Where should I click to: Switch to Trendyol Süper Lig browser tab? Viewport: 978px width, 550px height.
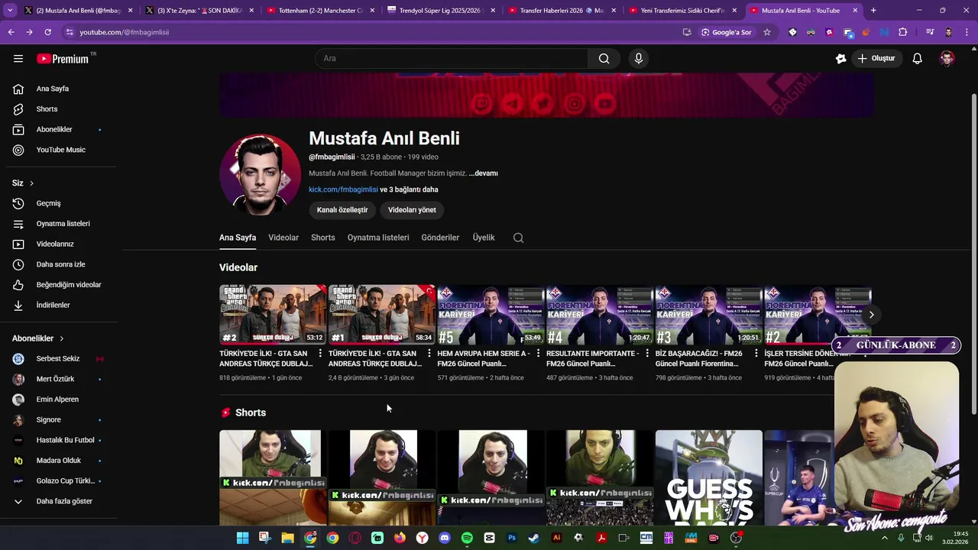click(441, 11)
